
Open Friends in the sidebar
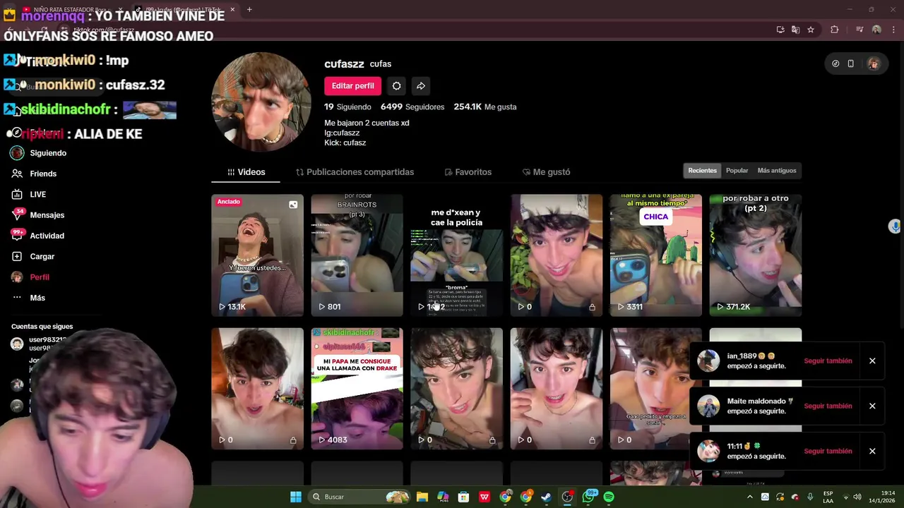[x=34, y=174]
